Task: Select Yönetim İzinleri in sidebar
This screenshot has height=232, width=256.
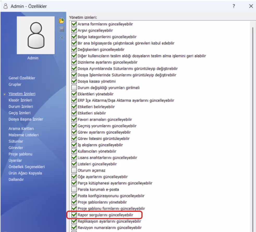Action: point(22,94)
